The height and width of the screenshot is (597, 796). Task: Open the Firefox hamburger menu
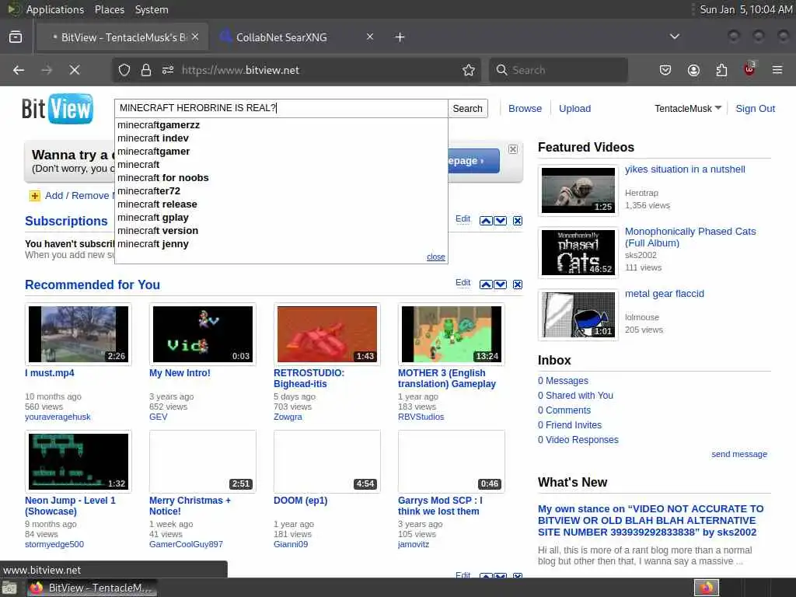pyautogui.click(x=777, y=70)
